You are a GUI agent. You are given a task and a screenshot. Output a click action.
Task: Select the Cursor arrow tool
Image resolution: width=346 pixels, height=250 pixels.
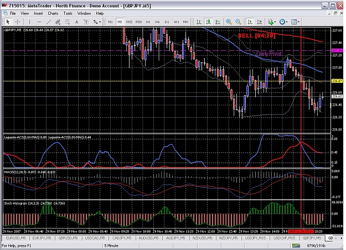click(x=8, y=22)
